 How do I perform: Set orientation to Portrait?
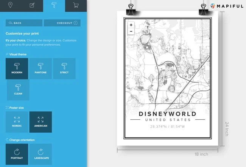coord(17,154)
